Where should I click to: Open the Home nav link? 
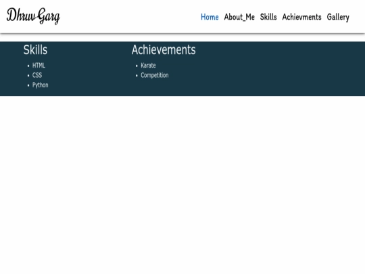pos(210,17)
